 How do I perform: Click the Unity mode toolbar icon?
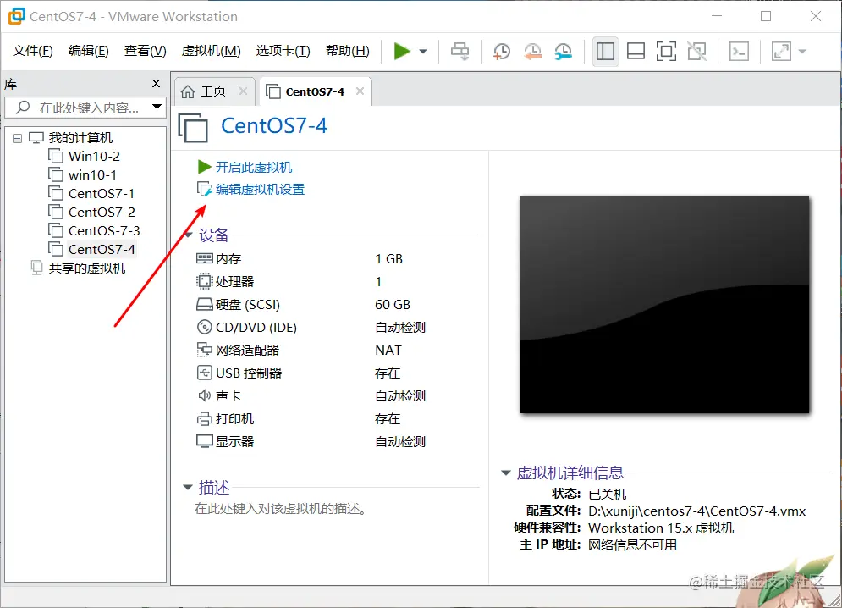(697, 52)
